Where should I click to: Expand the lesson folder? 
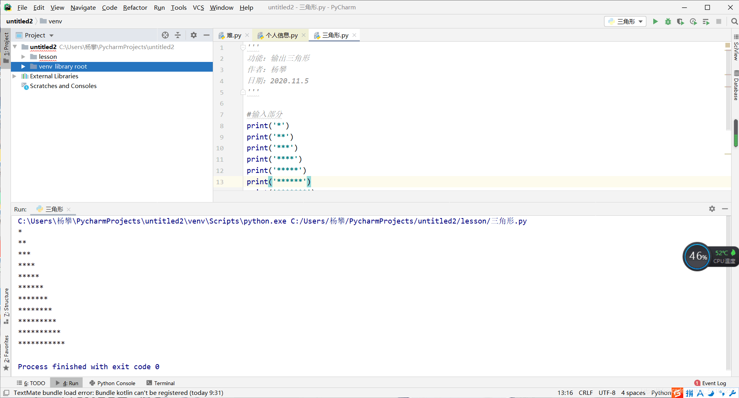23,57
